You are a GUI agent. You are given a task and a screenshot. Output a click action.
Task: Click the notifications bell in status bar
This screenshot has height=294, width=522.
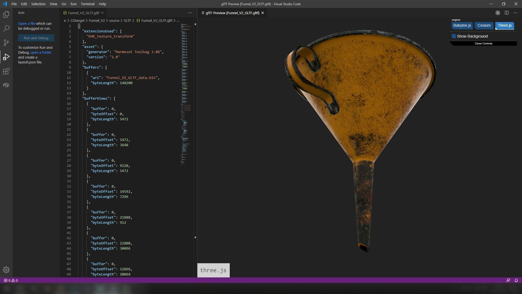pyautogui.click(x=516, y=280)
